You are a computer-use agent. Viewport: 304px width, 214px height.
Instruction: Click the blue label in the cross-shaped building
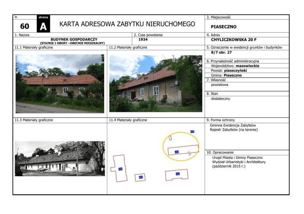[x=120, y=169]
